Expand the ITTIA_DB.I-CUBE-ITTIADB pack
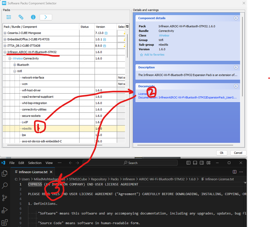The image size is (270, 227). pos(5,46)
